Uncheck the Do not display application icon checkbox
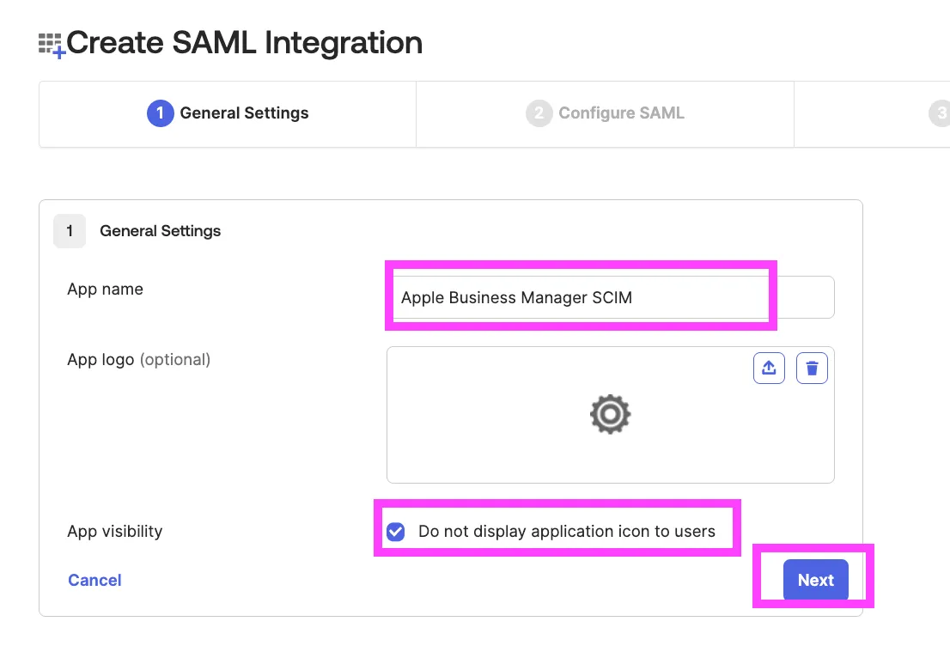This screenshot has width=950, height=658. [396, 532]
